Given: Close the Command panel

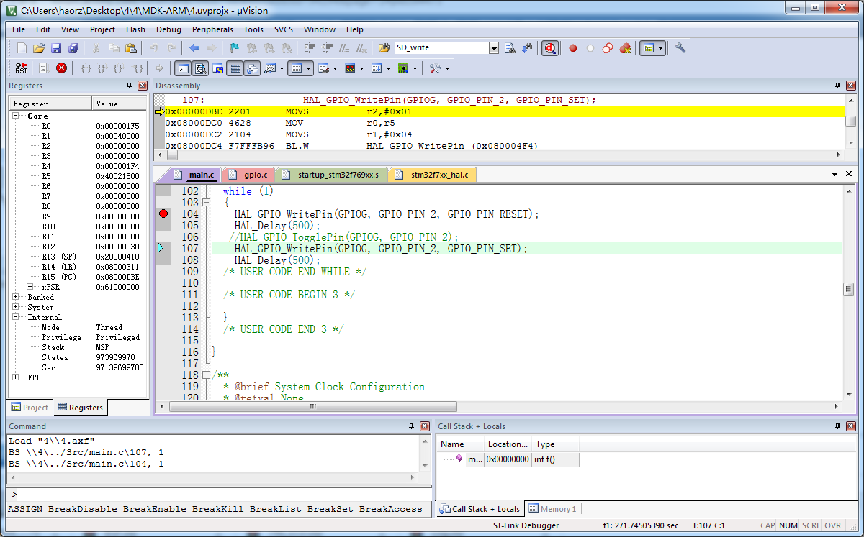Looking at the screenshot, I should coord(425,426).
